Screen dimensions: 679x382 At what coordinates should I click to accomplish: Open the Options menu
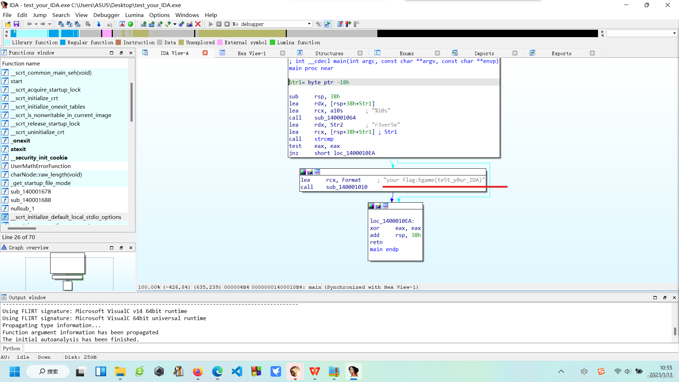159,15
